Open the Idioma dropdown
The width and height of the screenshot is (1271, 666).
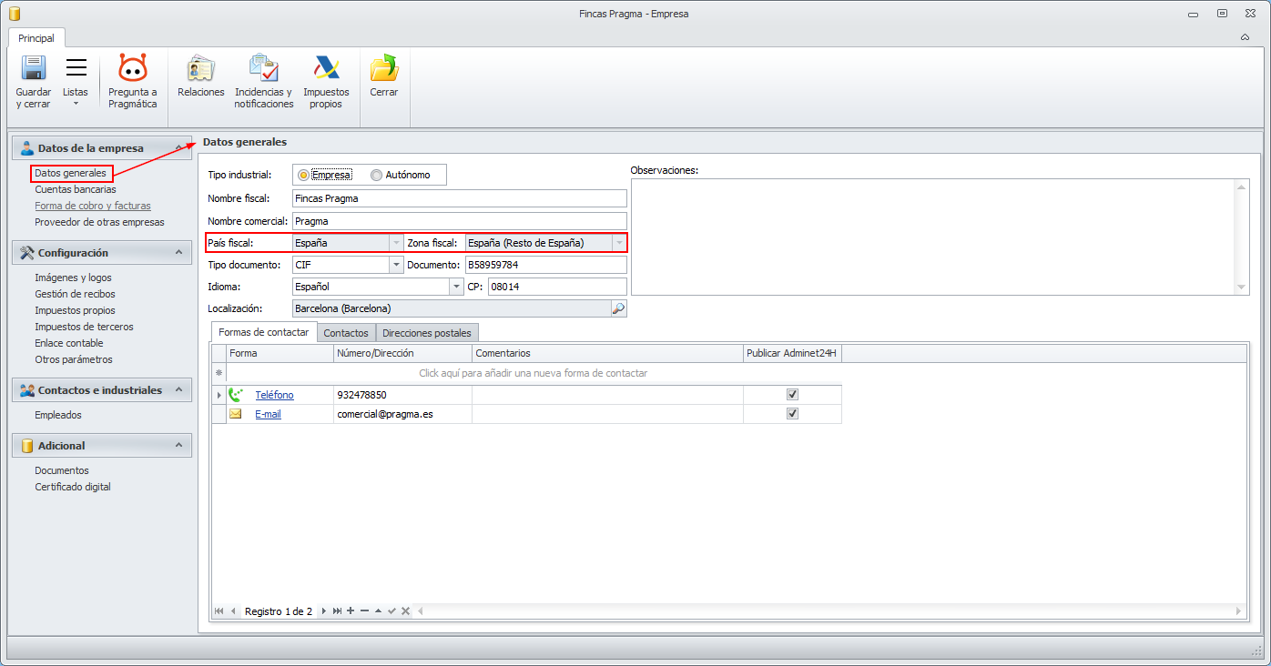457,287
